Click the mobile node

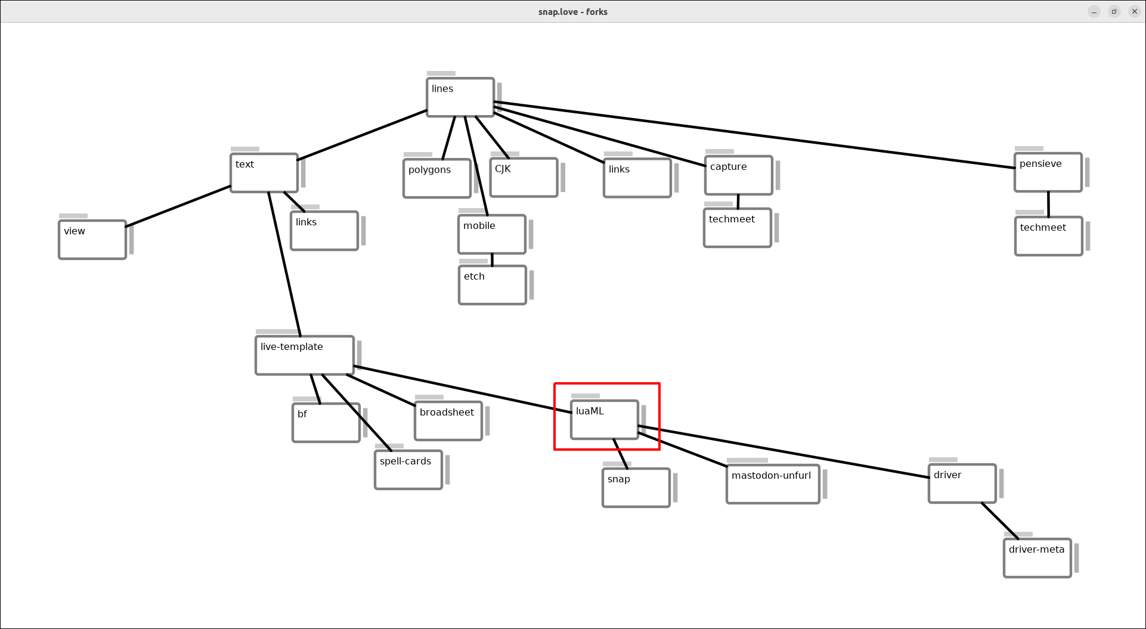pos(492,234)
